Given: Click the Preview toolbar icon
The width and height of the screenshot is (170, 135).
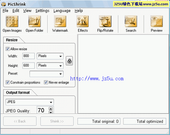Looking at the screenshot, I should (157, 21).
